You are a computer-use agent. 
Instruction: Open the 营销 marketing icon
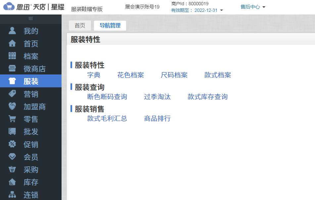click(x=12, y=94)
